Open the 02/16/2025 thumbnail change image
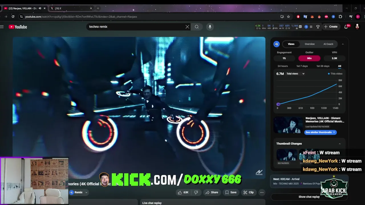This screenshot has width=365, height=205. [x=287, y=155]
